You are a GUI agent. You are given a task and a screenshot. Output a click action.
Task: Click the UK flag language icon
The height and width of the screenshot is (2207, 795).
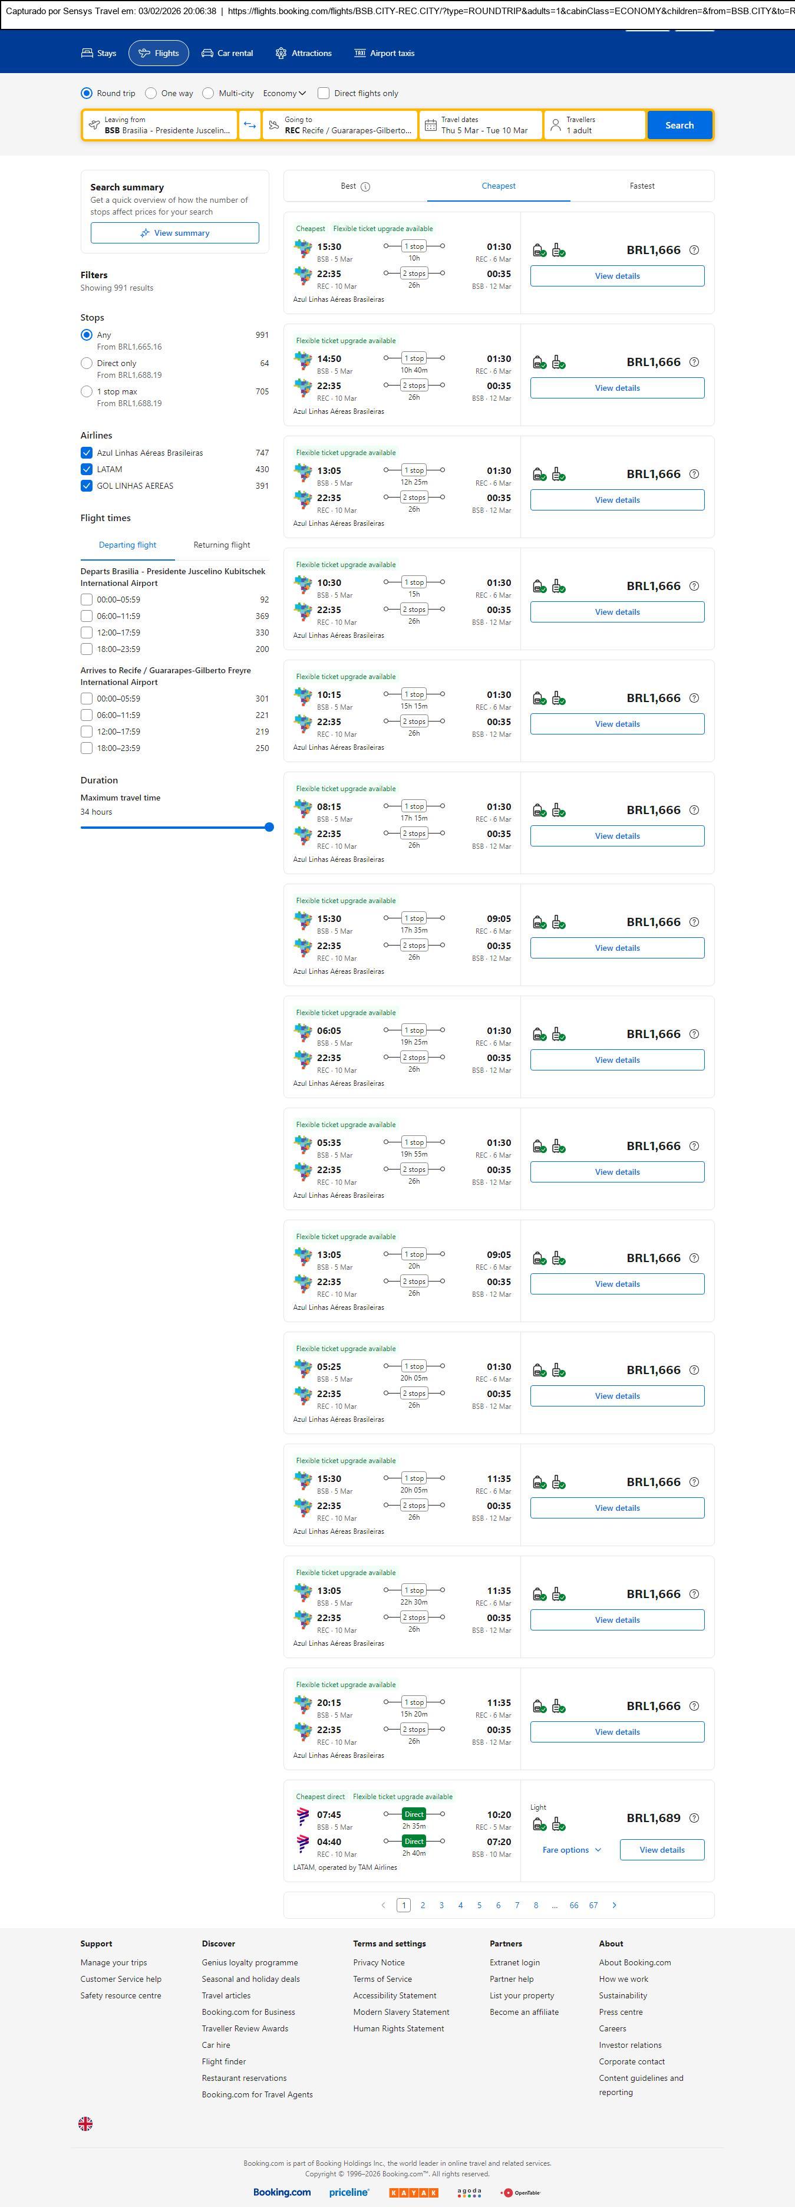[x=85, y=2123]
